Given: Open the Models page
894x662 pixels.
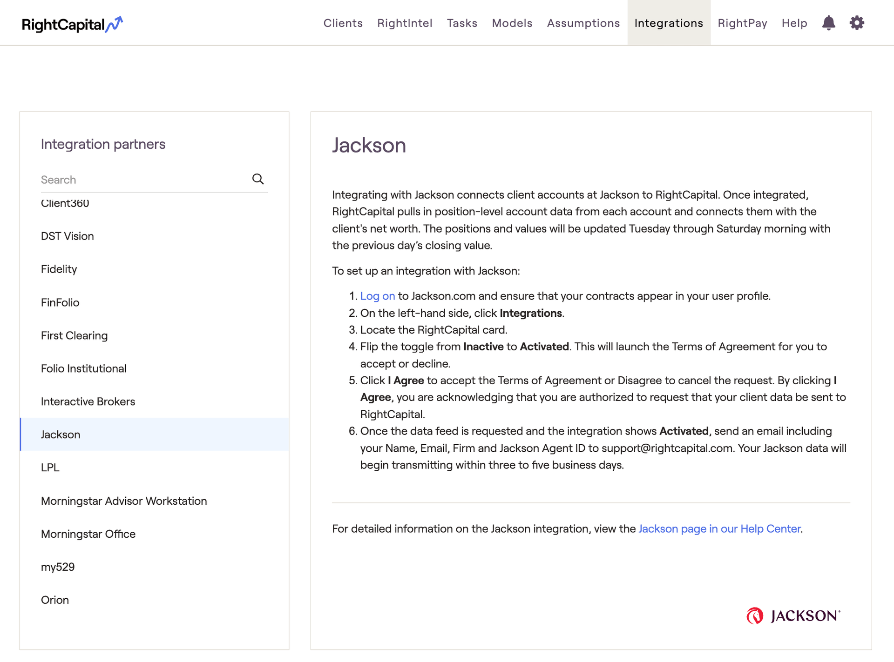Looking at the screenshot, I should (512, 23).
